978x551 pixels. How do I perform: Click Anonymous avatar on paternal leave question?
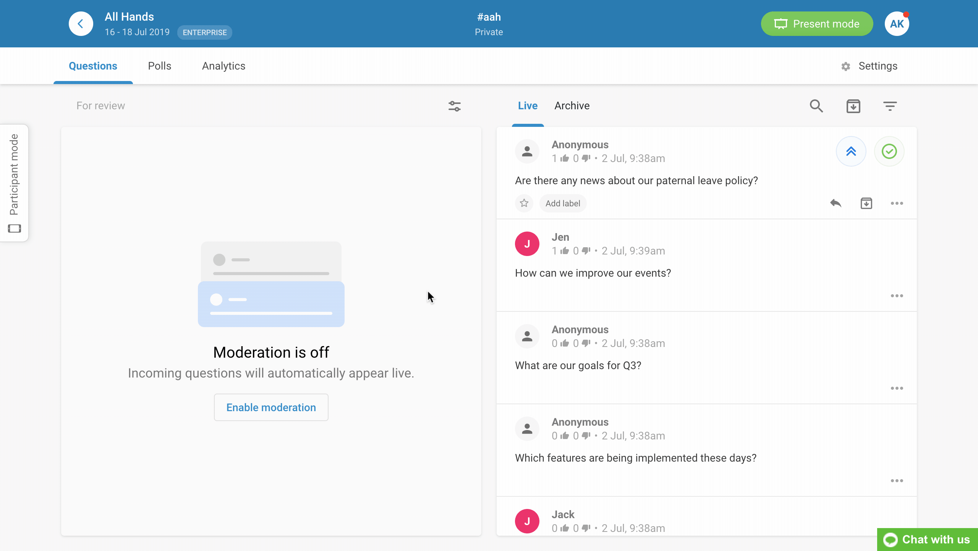coord(527,151)
